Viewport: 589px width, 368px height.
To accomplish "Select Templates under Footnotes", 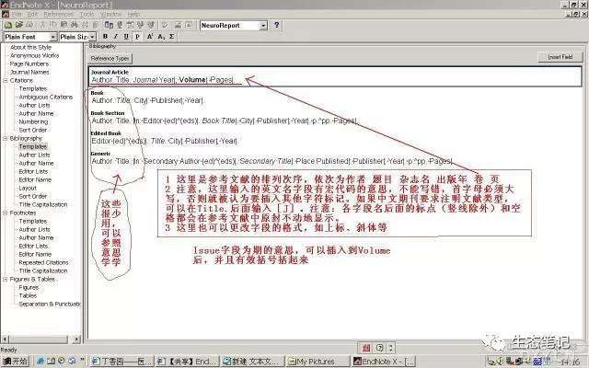I will tap(33, 221).
